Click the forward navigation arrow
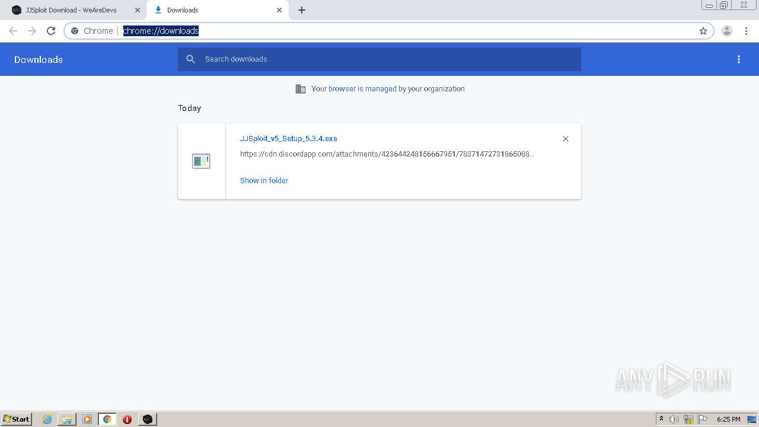The image size is (759, 427). click(x=32, y=31)
